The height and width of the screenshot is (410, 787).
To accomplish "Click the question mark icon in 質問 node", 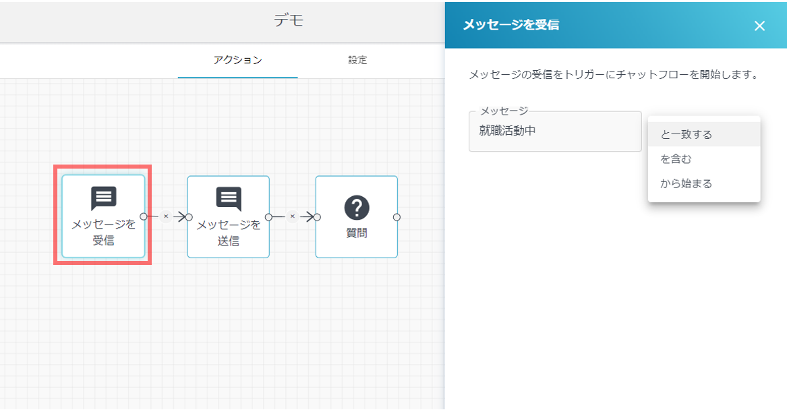I will [x=357, y=208].
